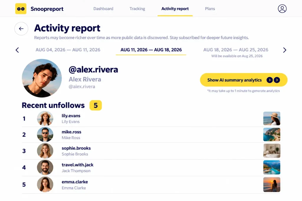Click the Emma Clarke full name
302x201 pixels.
(x=74, y=188)
